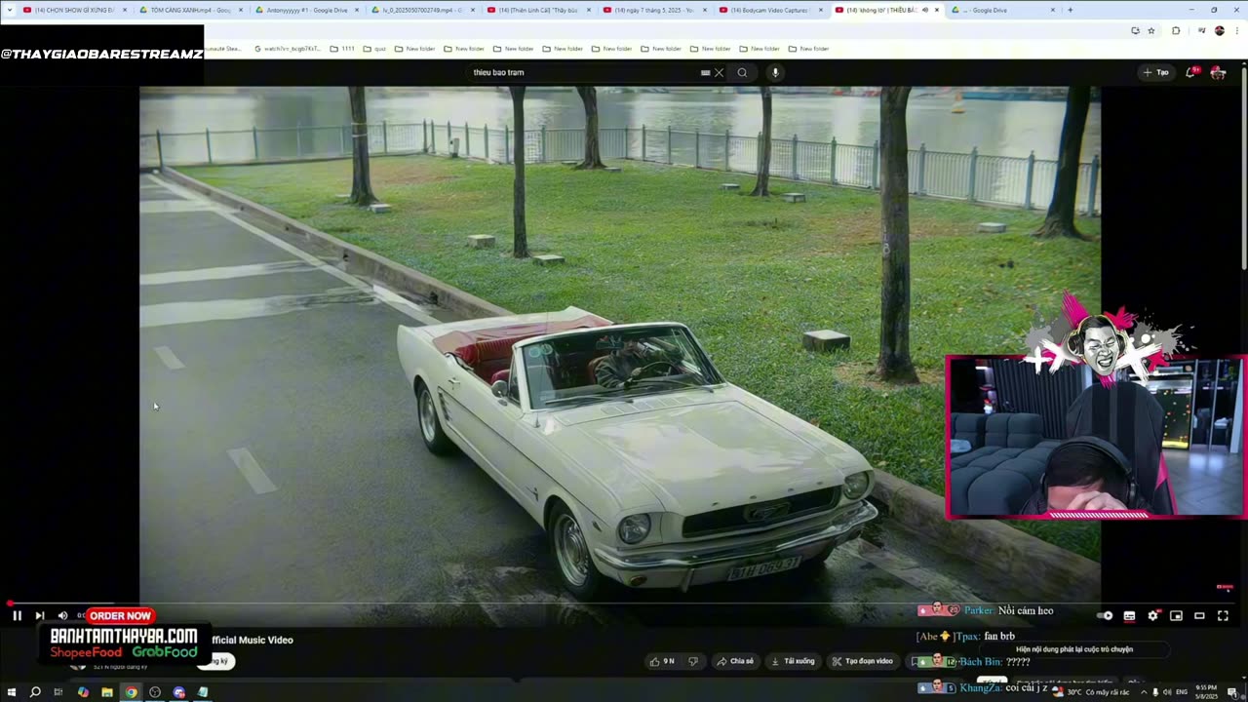Mute the video volume speaker icon

[x=62, y=615]
